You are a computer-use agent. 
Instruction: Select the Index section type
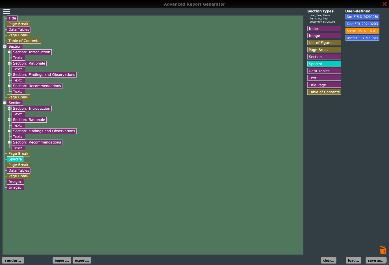(x=324, y=28)
